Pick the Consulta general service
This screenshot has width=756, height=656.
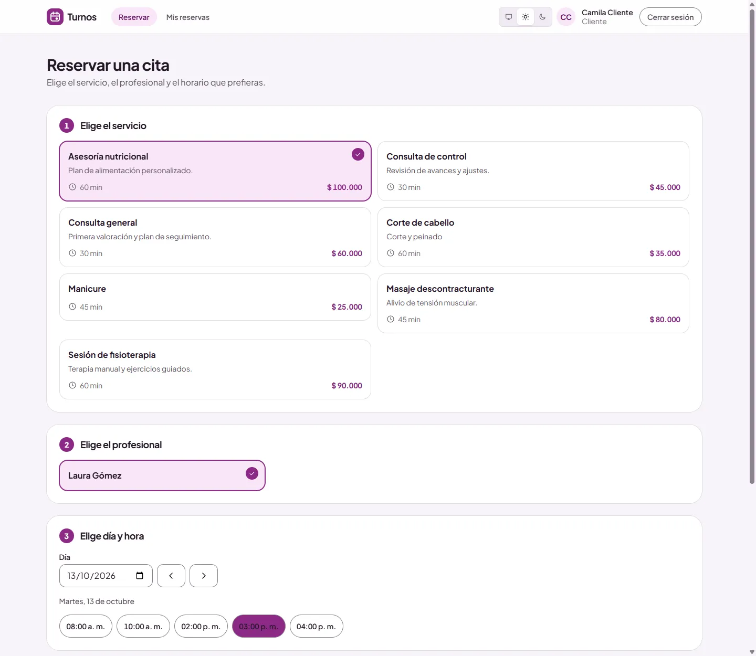(215, 237)
